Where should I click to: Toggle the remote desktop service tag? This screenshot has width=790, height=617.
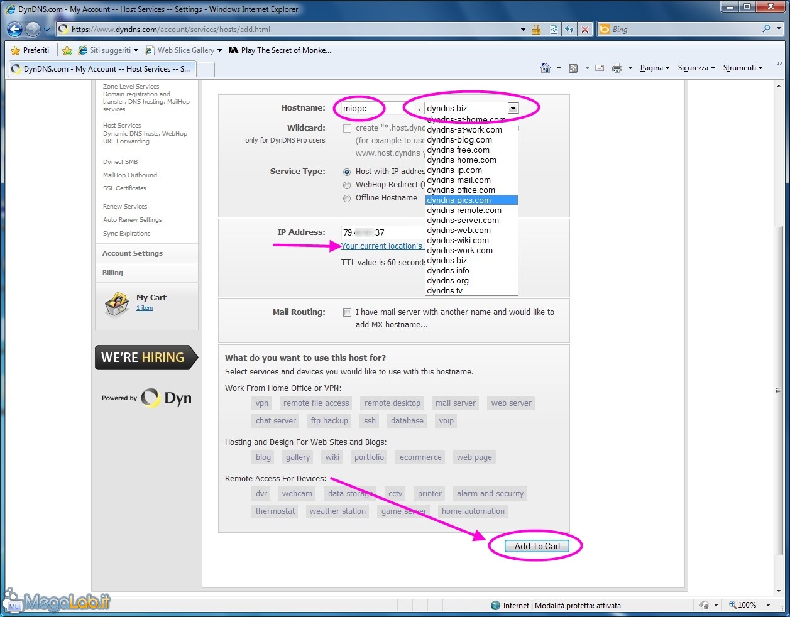[x=392, y=403]
